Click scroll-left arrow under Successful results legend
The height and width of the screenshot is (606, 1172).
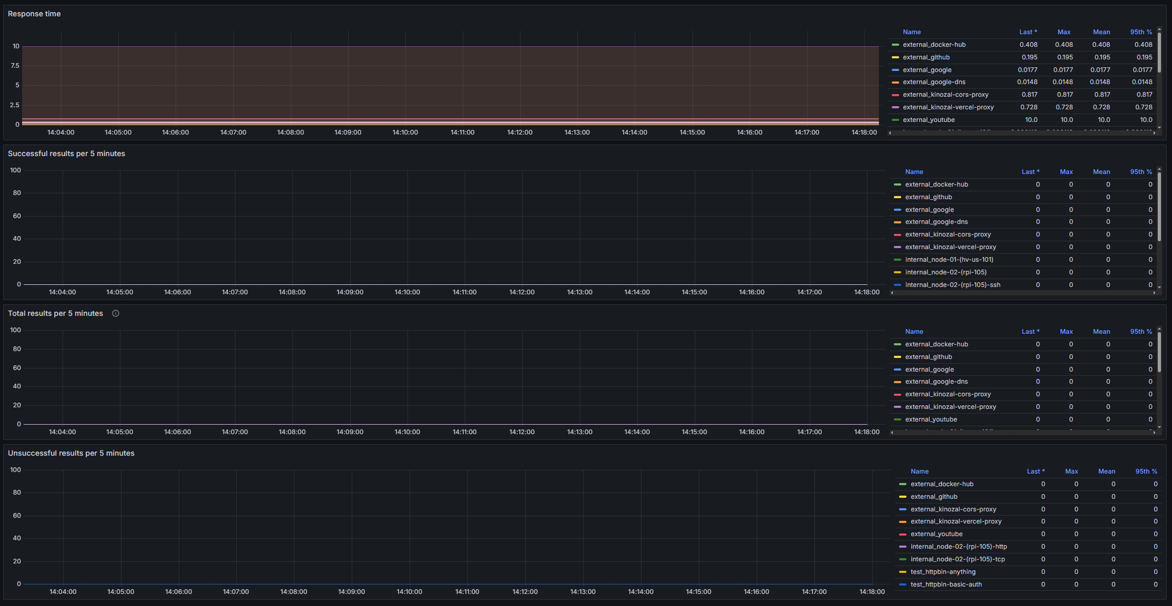[892, 293]
